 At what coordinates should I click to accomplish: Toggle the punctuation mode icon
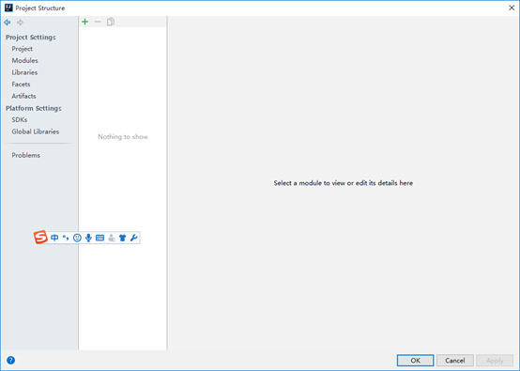(x=66, y=238)
